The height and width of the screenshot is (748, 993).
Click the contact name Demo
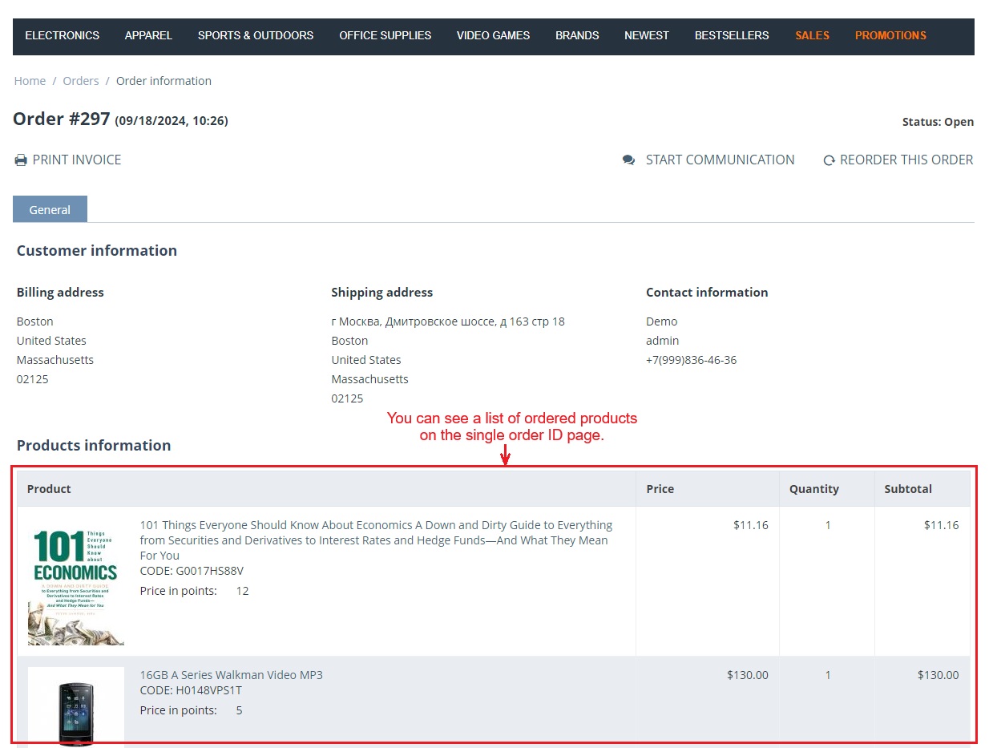(662, 321)
